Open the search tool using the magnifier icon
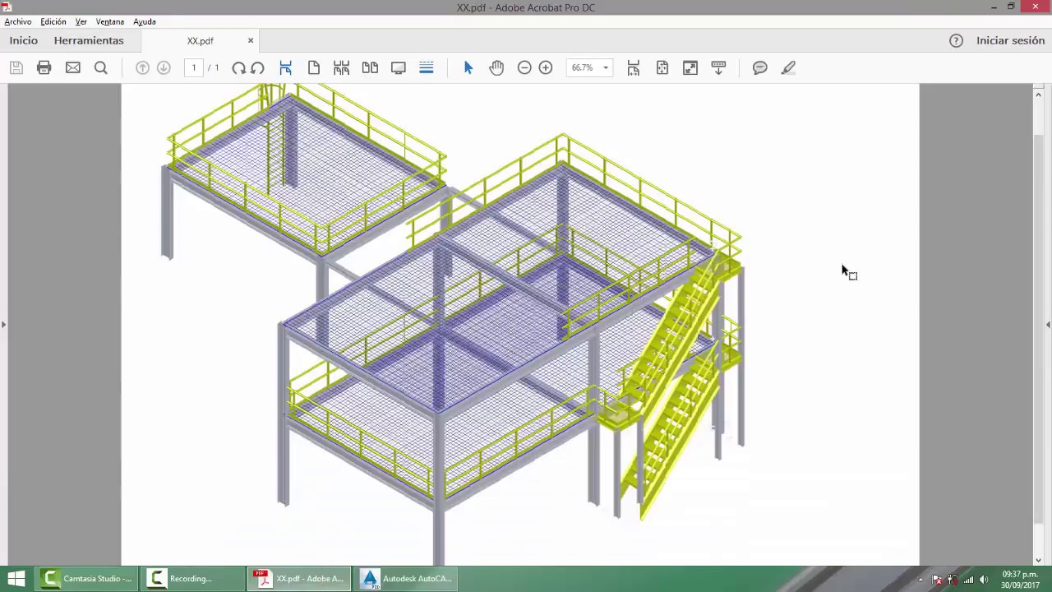Screen dimensions: 1052x592 (101, 68)
